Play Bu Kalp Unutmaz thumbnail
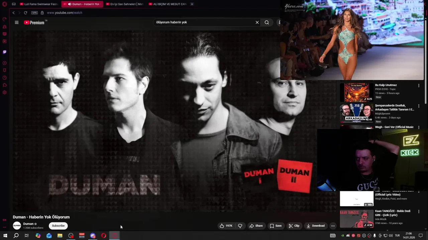The width and height of the screenshot is (428, 240). [357, 92]
